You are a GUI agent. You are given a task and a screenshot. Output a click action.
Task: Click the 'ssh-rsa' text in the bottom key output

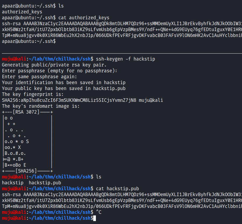coord(11,195)
